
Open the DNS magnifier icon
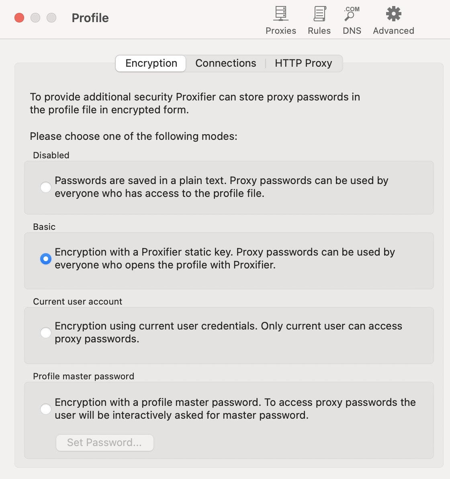(x=352, y=14)
